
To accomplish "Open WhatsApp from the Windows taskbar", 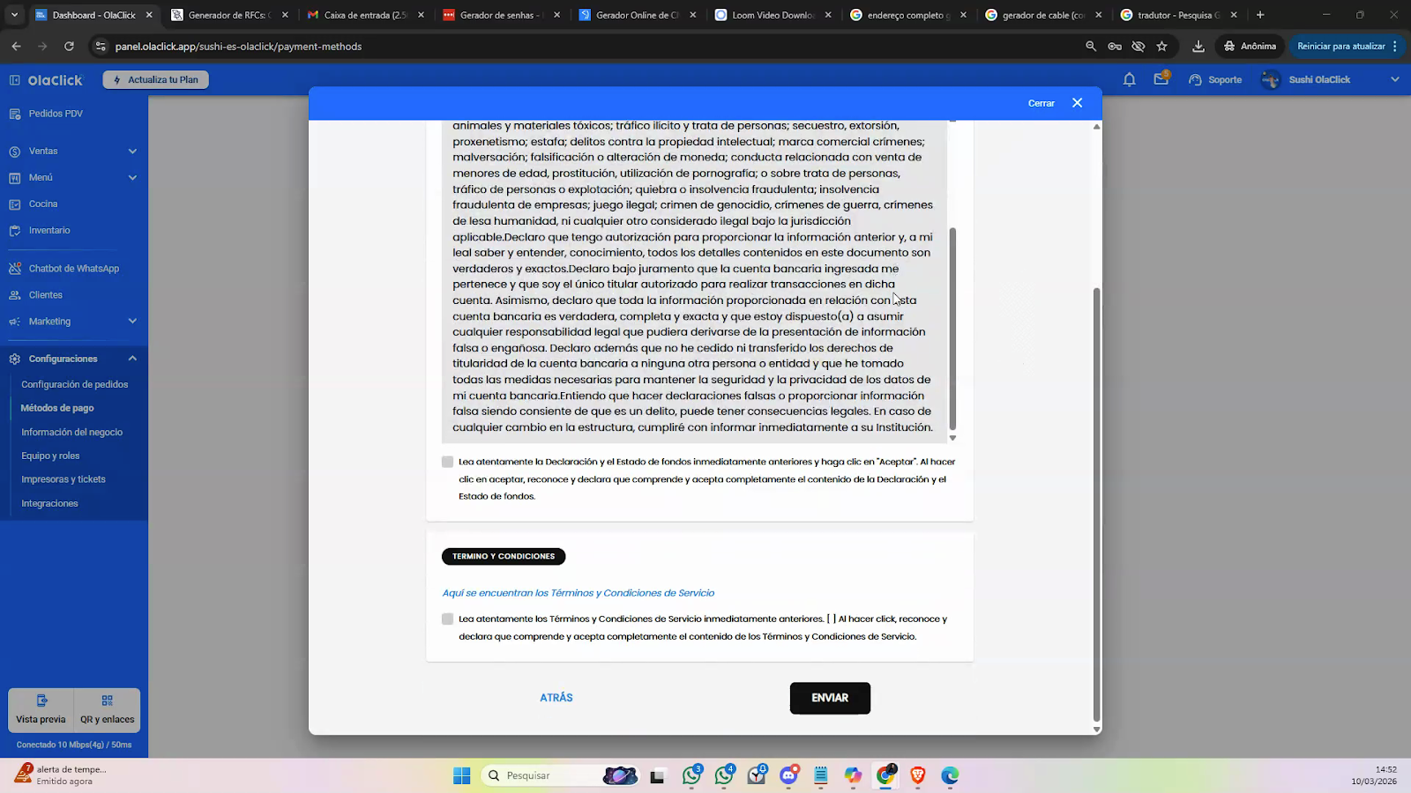I will [691, 775].
